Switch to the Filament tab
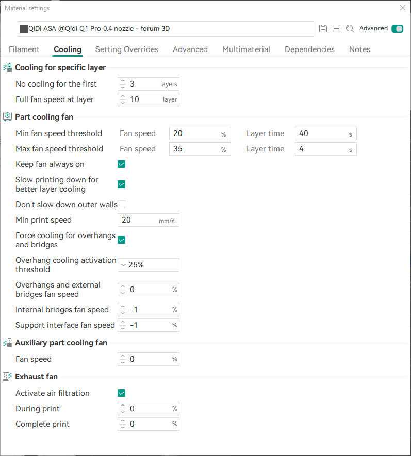 (x=24, y=49)
